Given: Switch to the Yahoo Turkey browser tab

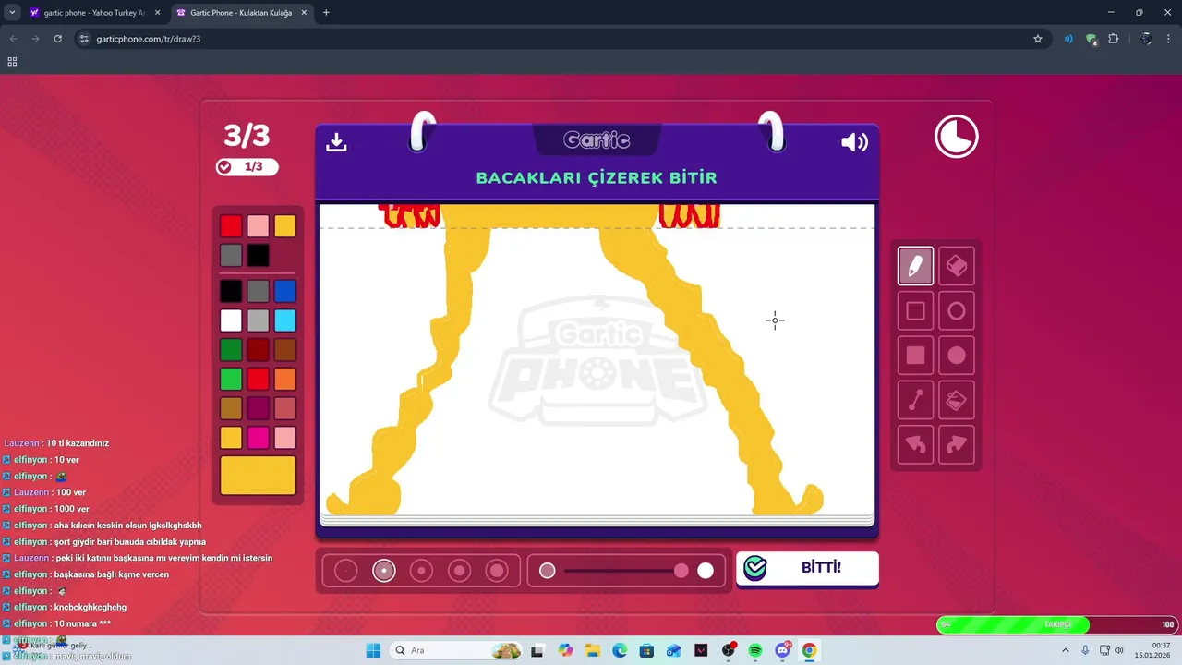Looking at the screenshot, I should 93,13.
